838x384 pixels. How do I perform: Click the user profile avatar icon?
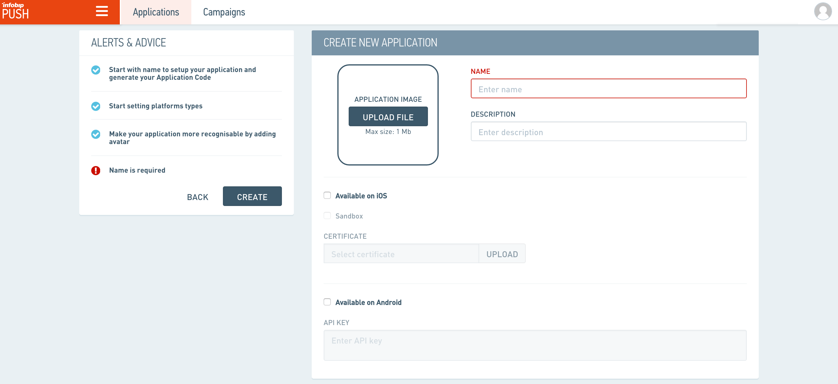[823, 12]
